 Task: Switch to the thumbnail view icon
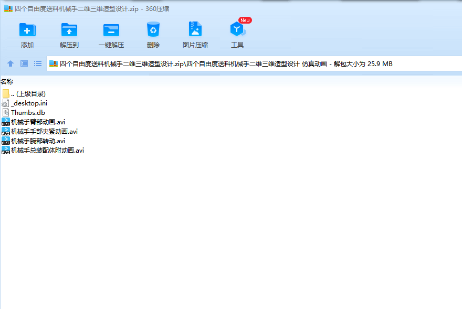point(24,63)
